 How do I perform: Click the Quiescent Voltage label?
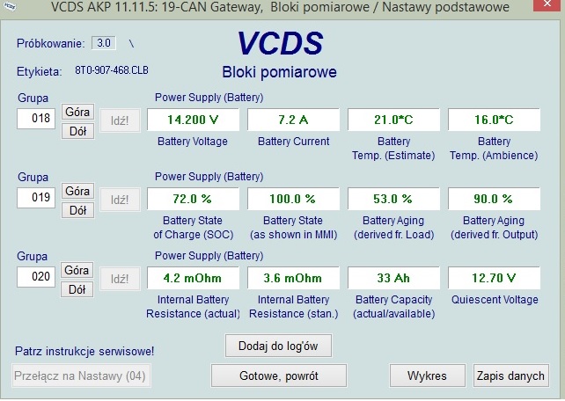495,300
